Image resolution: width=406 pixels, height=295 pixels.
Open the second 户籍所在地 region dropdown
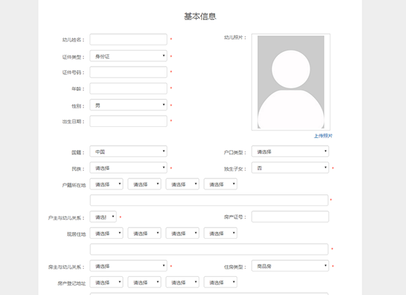(x=144, y=184)
